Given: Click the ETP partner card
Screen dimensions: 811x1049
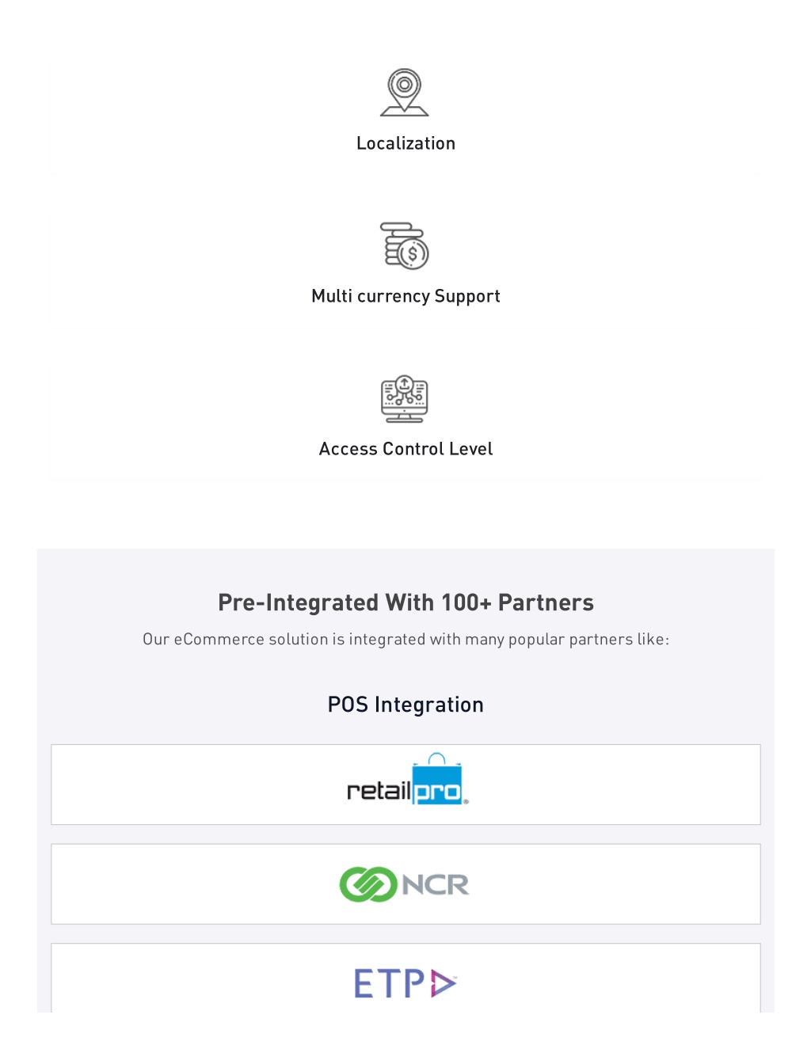Looking at the screenshot, I should pyautogui.click(x=405, y=978).
